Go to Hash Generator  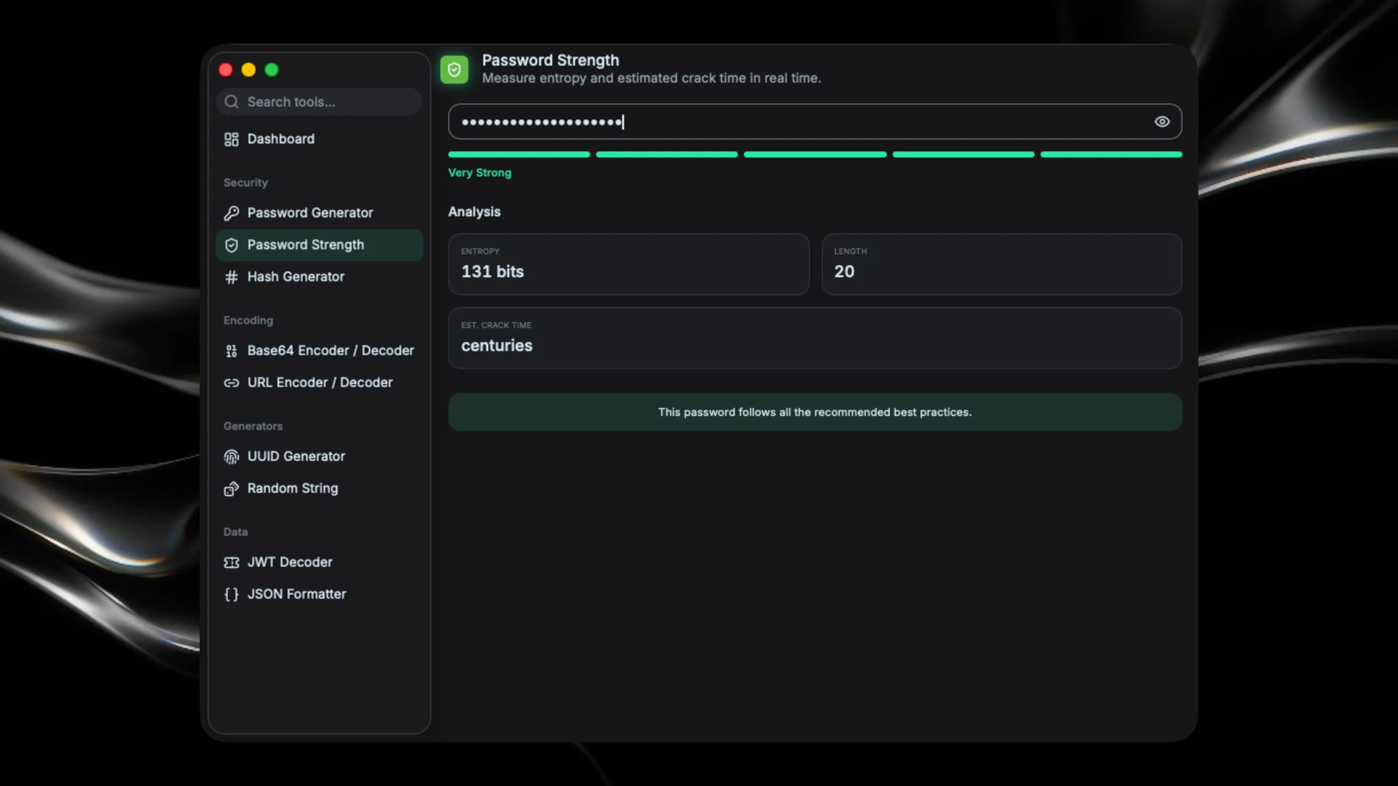pyautogui.click(x=319, y=277)
